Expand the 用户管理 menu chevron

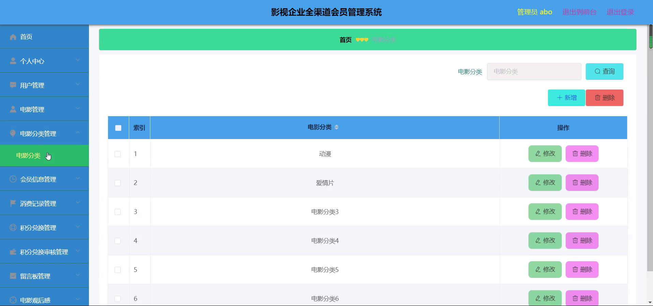click(x=78, y=84)
